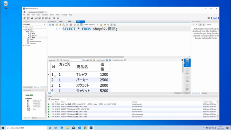Open the Query menu

pos(38,15)
